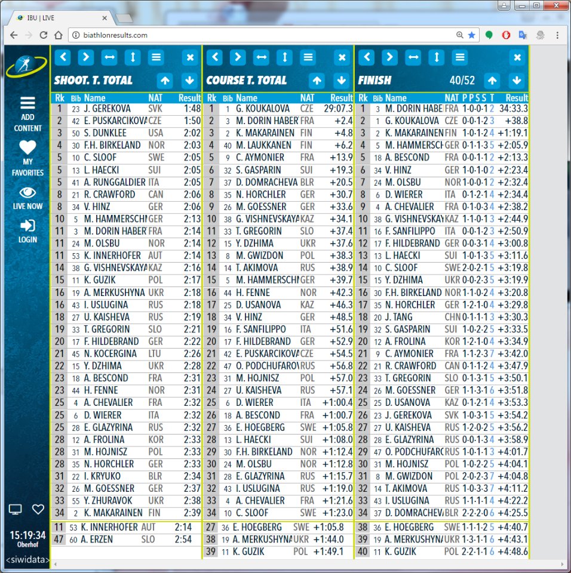
Task: Shift the Shoot. T. Total panel to the right
Action: (86, 57)
